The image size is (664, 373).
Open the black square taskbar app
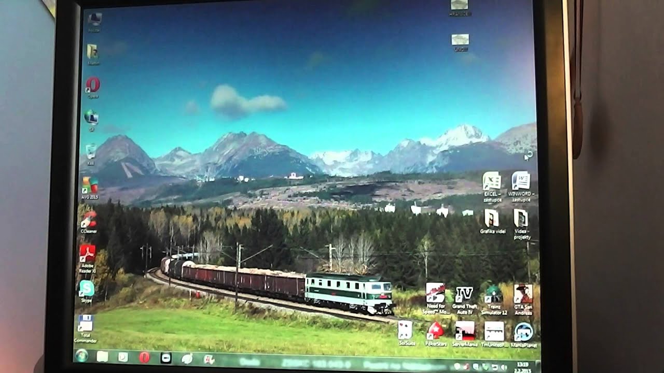(x=166, y=358)
